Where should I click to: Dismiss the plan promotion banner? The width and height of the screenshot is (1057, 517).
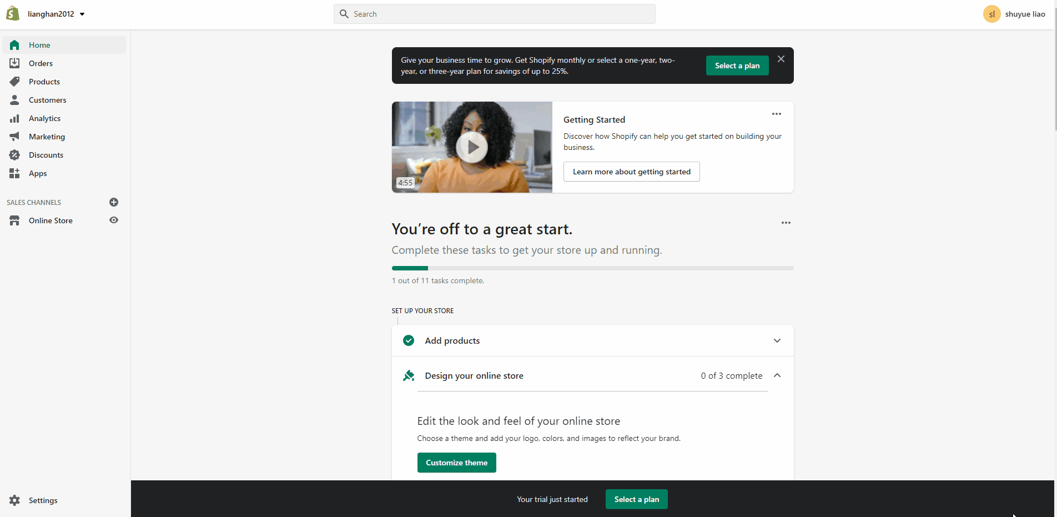781,59
